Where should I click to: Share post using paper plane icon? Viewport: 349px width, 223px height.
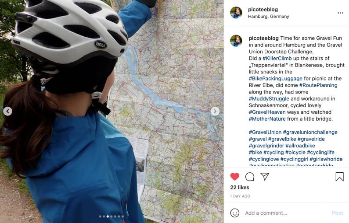point(265,177)
